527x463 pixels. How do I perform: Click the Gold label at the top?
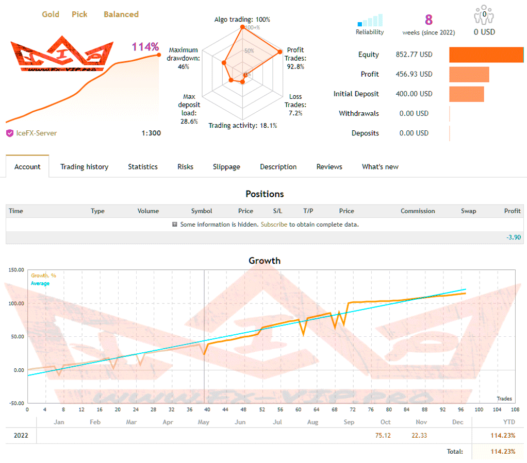51,14
